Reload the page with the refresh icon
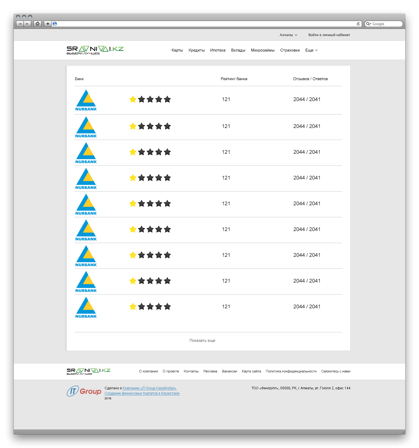Image resolution: width=419 pixels, height=448 pixels. [358, 24]
